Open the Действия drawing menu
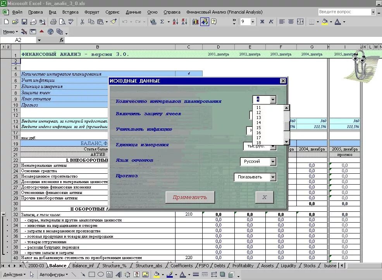Screen dimensions: 382x280 click(x=14, y=275)
